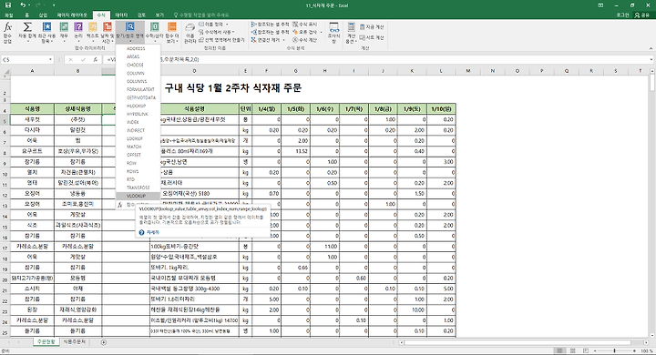Click the confirm checkmark in formula bar
This screenshot has width=656, height=355.
[83, 60]
